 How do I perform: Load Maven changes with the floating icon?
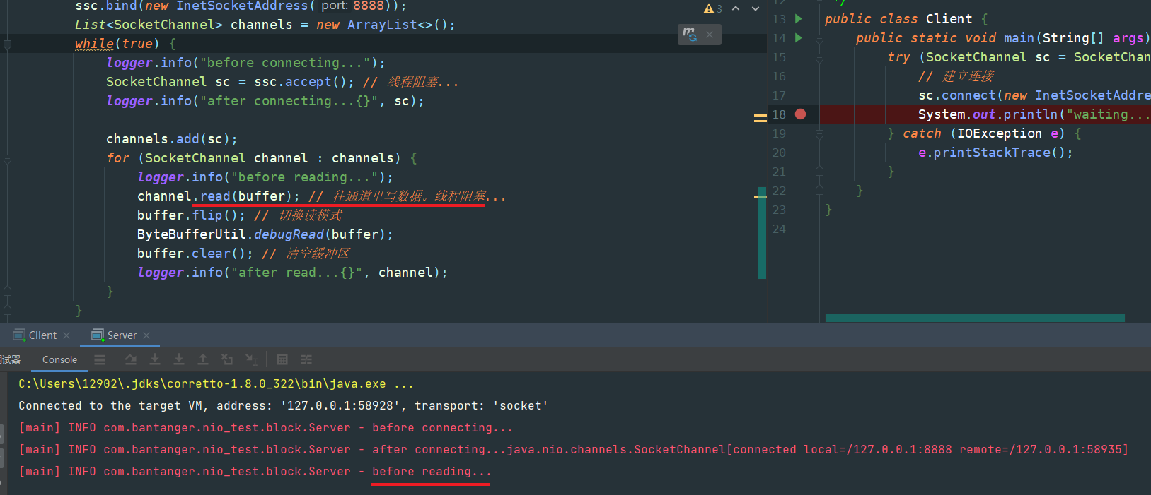690,34
